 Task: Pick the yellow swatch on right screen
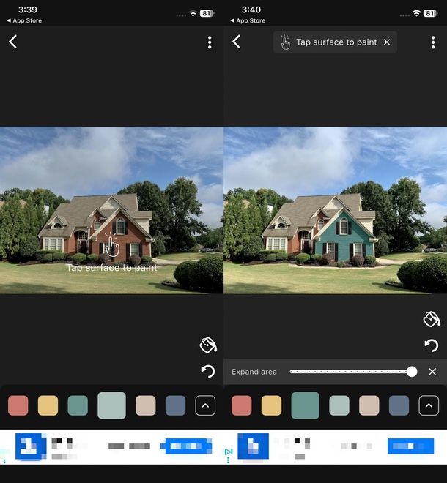pyautogui.click(x=271, y=405)
